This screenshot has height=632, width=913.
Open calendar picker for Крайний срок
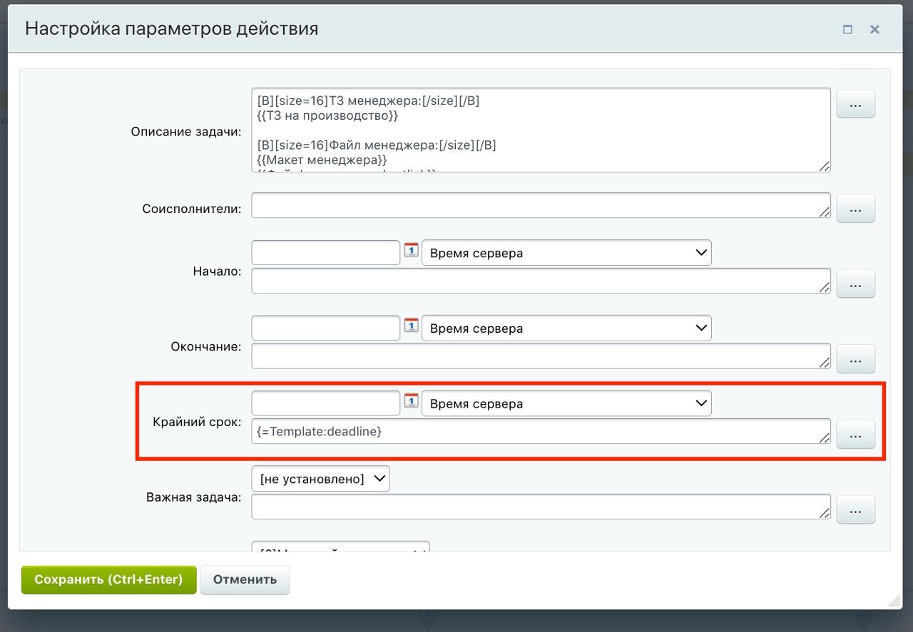[411, 402]
